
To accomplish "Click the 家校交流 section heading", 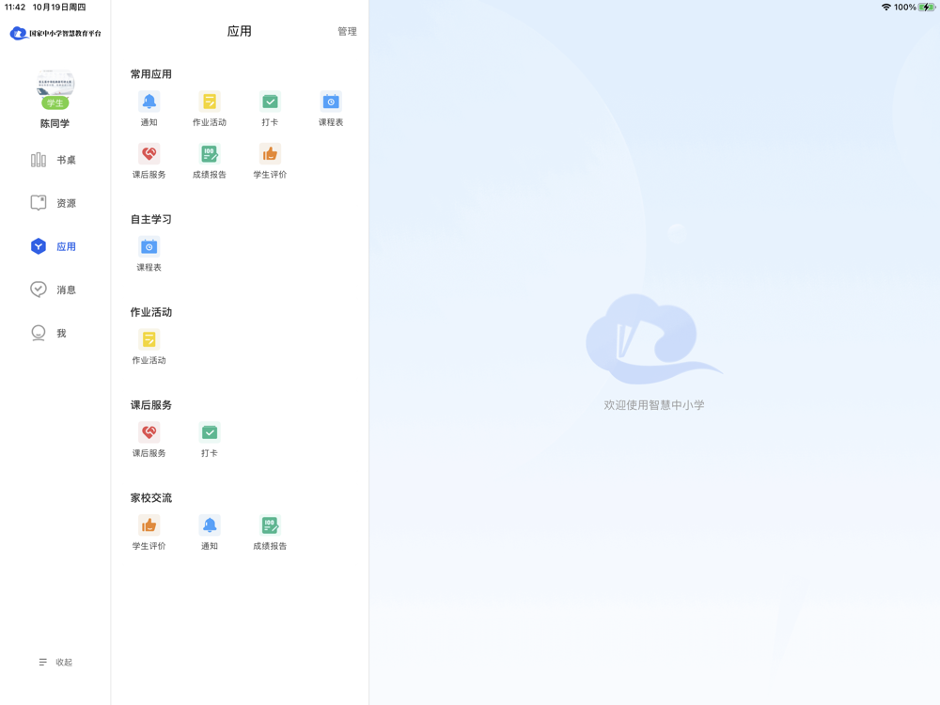I will tap(151, 498).
